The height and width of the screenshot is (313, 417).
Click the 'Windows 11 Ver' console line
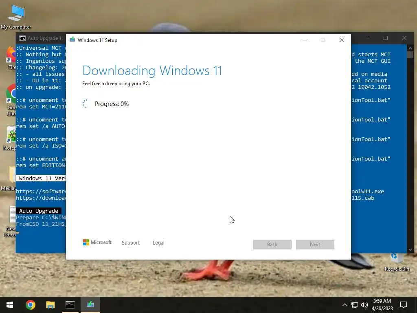pyautogui.click(x=41, y=179)
